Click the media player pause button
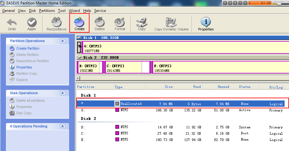This screenshot has width=289, height=151. (230, 3)
